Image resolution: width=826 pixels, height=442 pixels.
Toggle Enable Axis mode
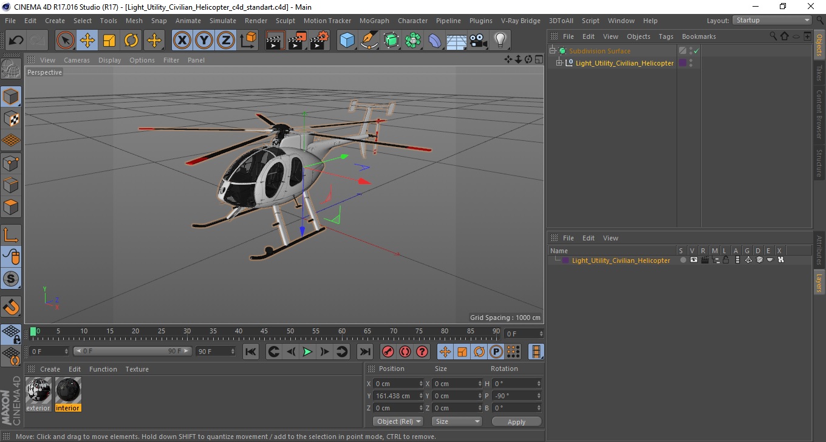11,234
